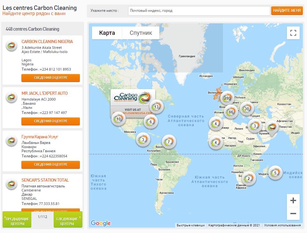The height and width of the screenshot is (233, 307).
Task: Click the Бразилия label on the map
Action: [x=172, y=162]
